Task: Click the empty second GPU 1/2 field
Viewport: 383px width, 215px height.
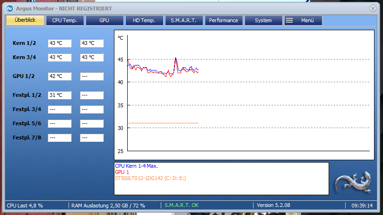Action: pos(92,77)
